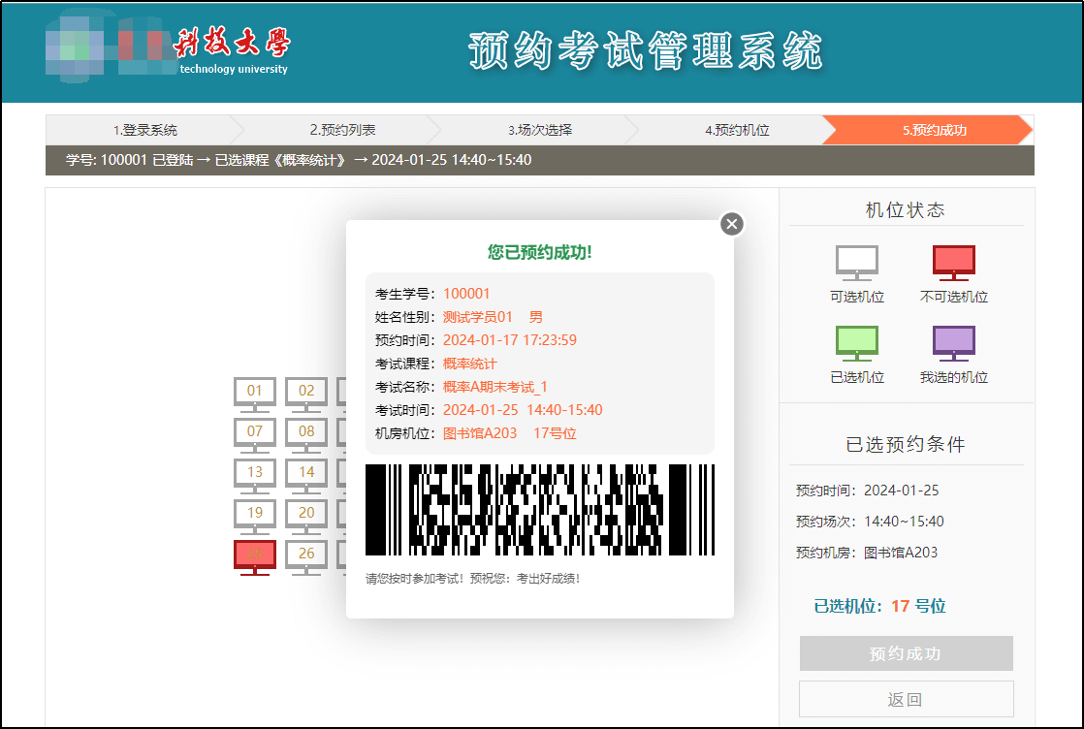Image resolution: width=1084 pixels, height=729 pixels.
Task: Go to step 3.场次选择
Action: tap(540, 130)
